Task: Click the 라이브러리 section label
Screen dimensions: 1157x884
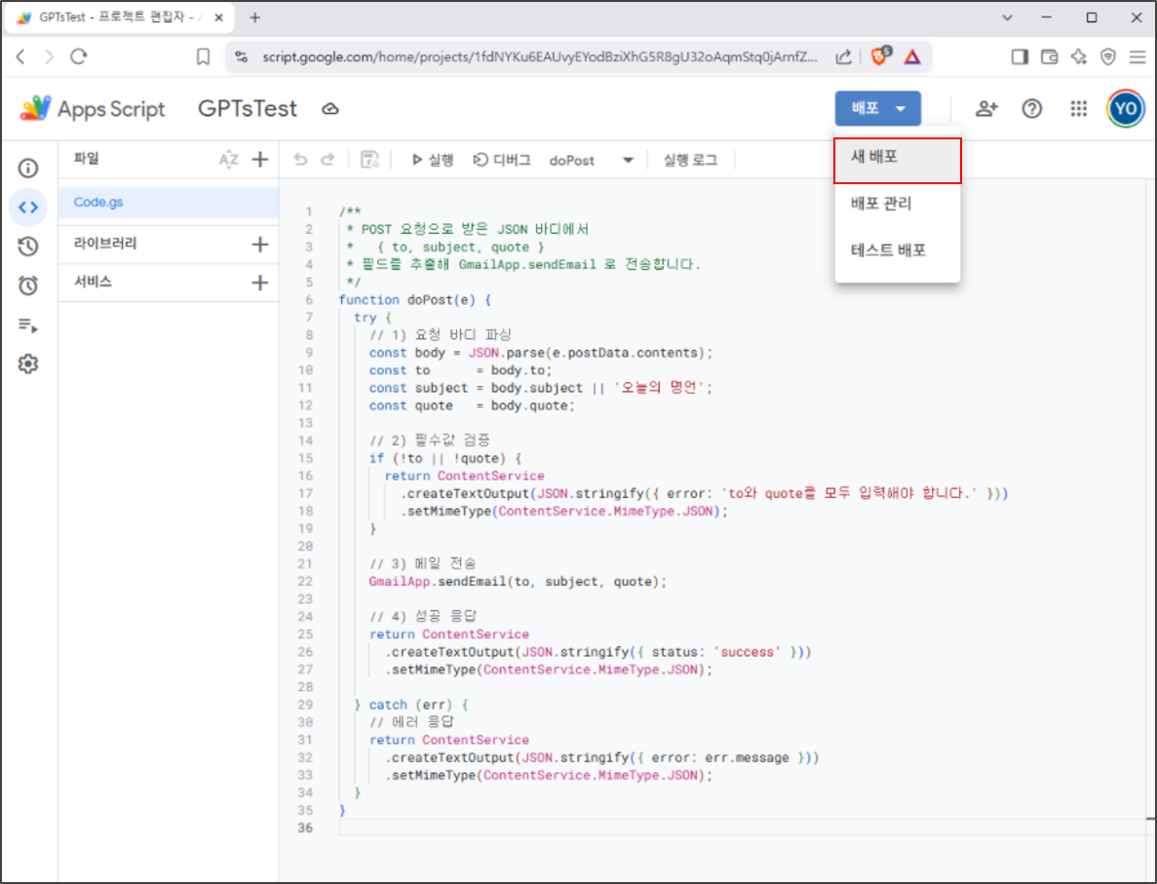Action: click(104, 244)
